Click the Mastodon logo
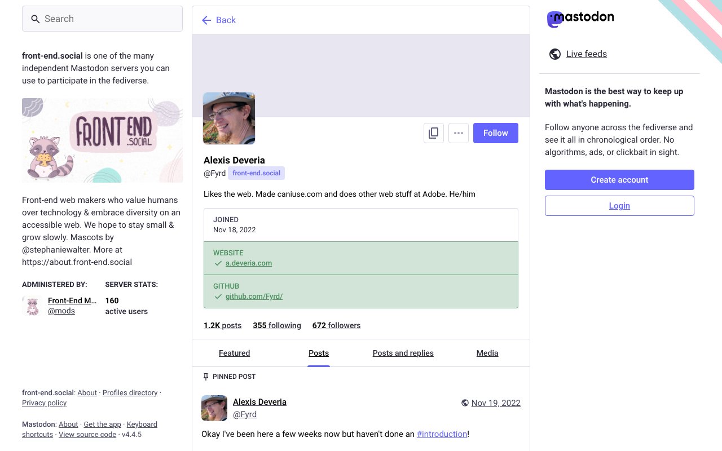The width and height of the screenshot is (722, 451). tap(580, 19)
